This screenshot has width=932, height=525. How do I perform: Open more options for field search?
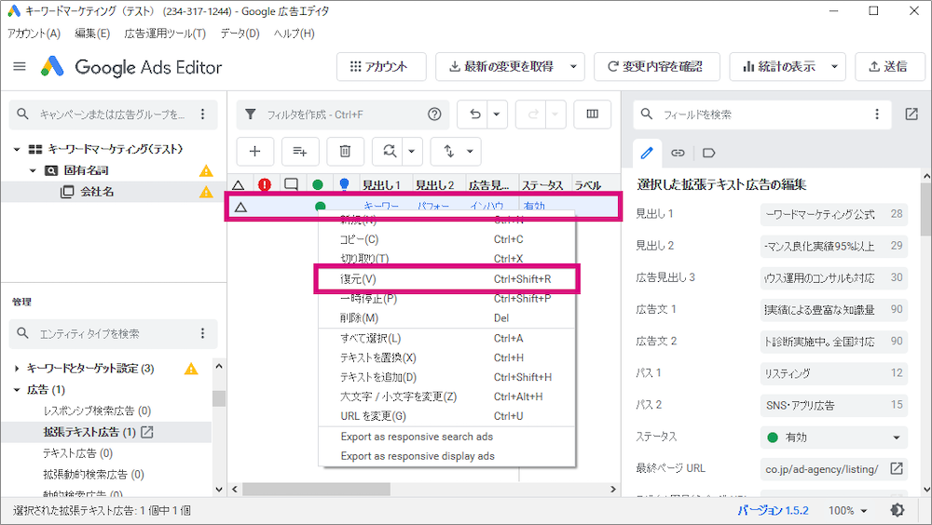click(x=877, y=114)
